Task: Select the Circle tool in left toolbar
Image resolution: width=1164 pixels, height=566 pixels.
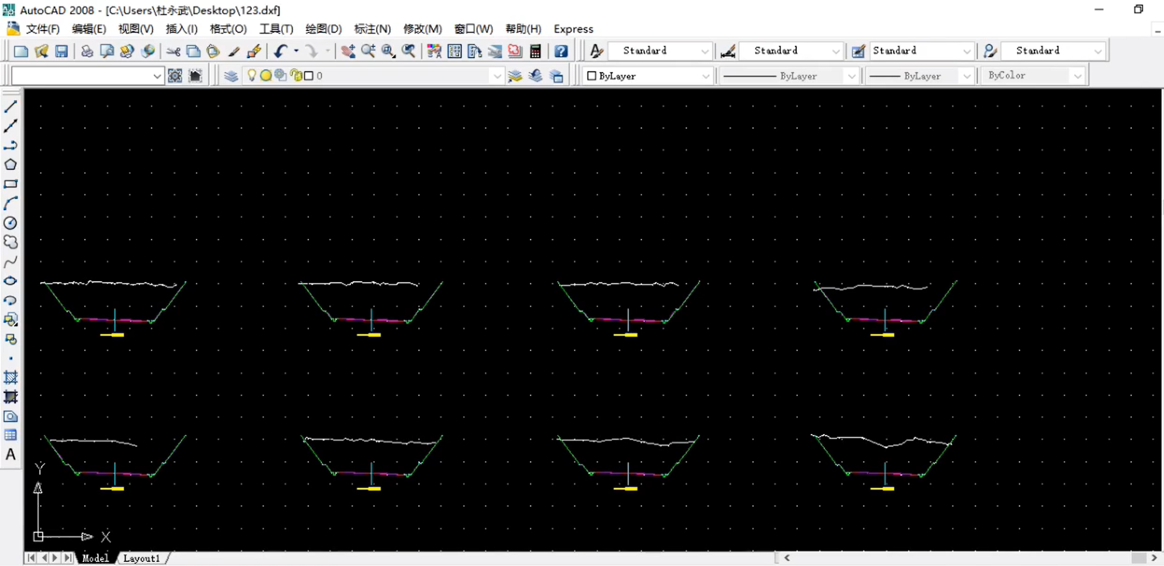Action: point(10,223)
